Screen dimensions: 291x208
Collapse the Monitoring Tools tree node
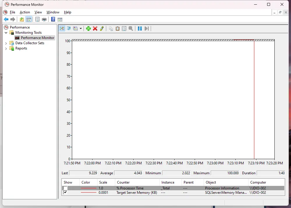[6, 33]
